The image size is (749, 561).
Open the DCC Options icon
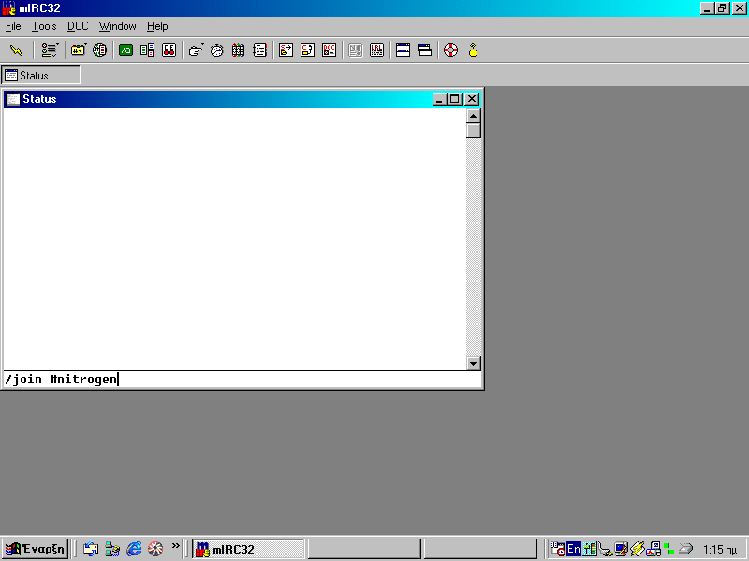point(329,50)
